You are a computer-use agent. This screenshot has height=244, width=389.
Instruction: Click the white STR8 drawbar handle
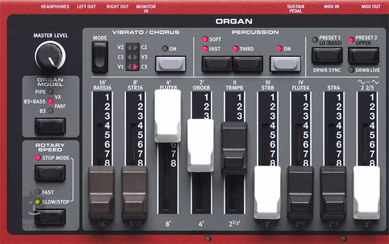[x=267, y=192]
